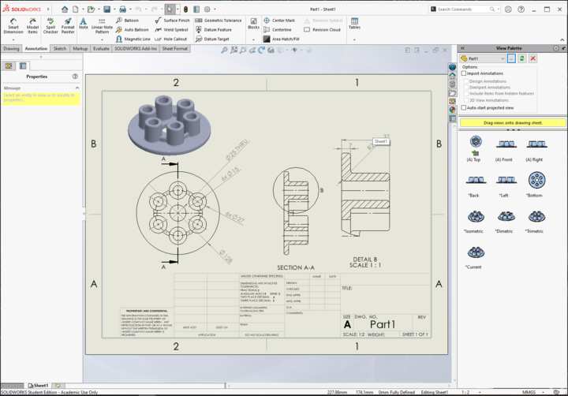Run the Spell Checker
The width and height of the screenshot is (568, 396).
[x=50, y=26]
